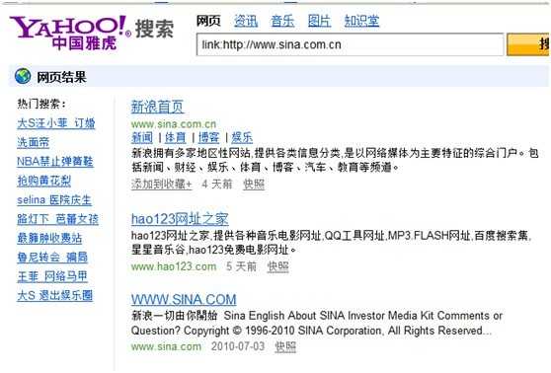Image resolution: width=551 pixels, height=373 pixels.
Task: Open the 音乐 search tab
Action: point(282,21)
